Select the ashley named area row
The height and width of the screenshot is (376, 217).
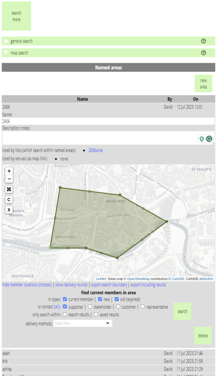point(108,369)
